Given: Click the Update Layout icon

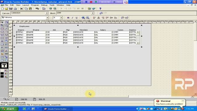Looking at the screenshot, I should pyautogui.click(x=101, y=13).
